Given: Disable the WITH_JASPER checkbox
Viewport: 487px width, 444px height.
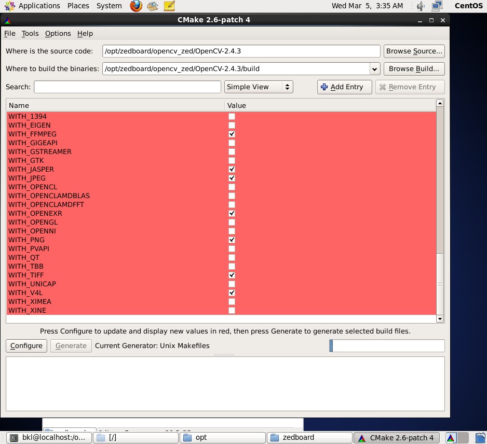Looking at the screenshot, I should 232,170.
